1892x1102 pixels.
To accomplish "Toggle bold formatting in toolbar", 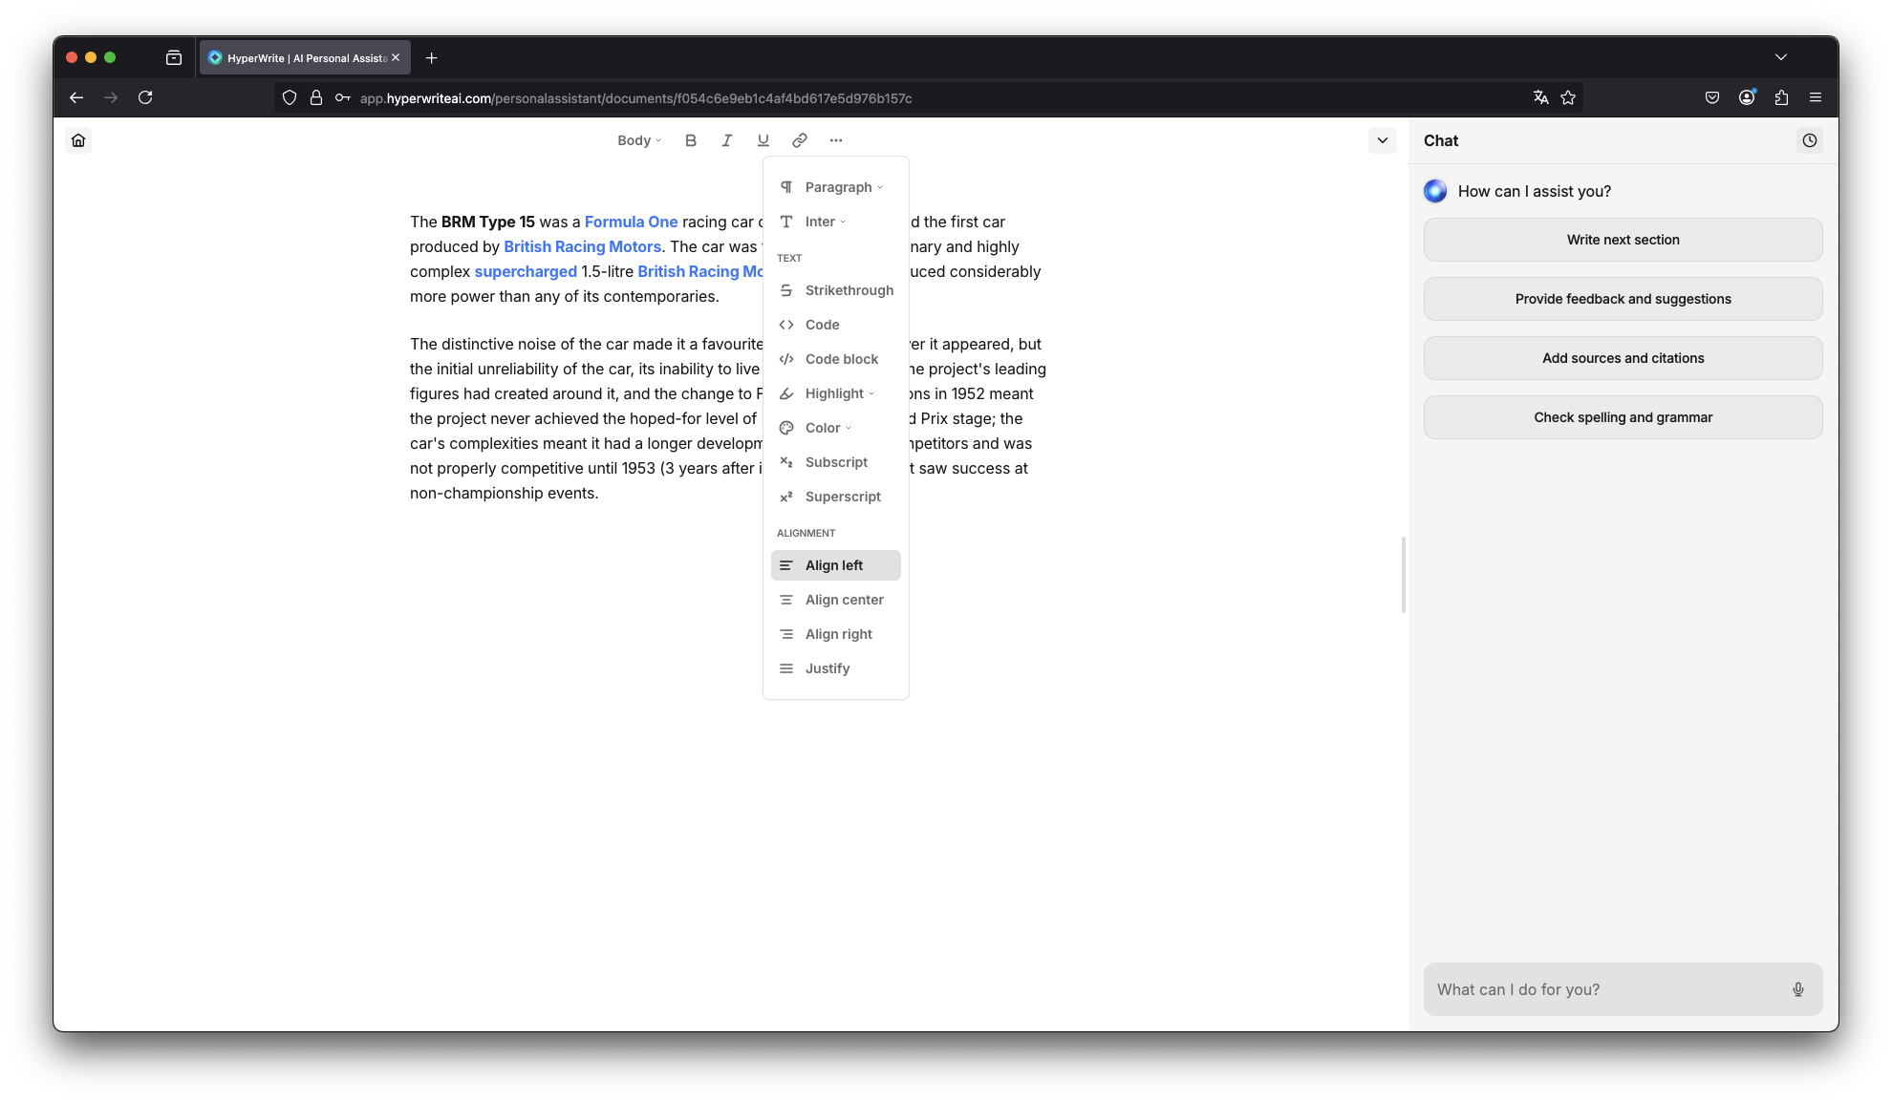I will pos(691,140).
